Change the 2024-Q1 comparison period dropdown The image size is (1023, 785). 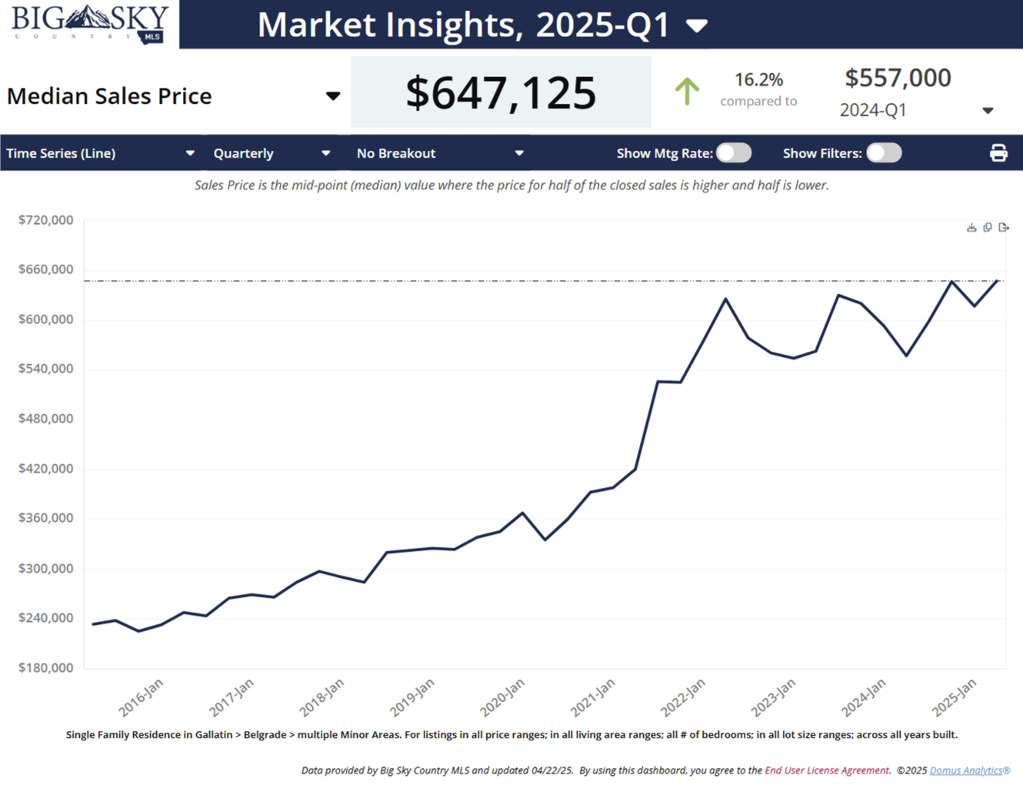[988, 111]
